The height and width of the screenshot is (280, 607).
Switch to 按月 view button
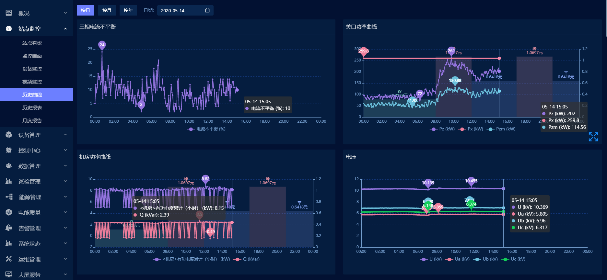point(107,10)
